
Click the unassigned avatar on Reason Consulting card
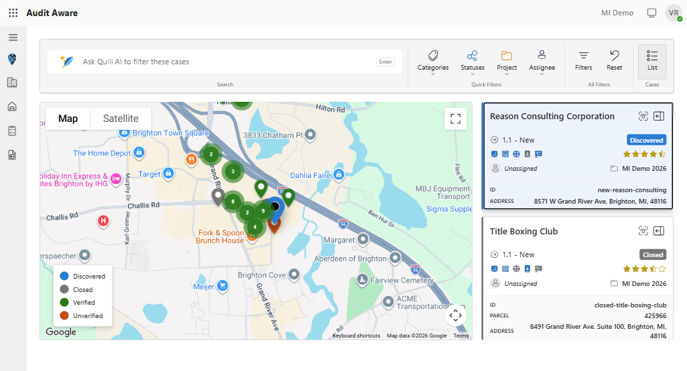coord(495,168)
